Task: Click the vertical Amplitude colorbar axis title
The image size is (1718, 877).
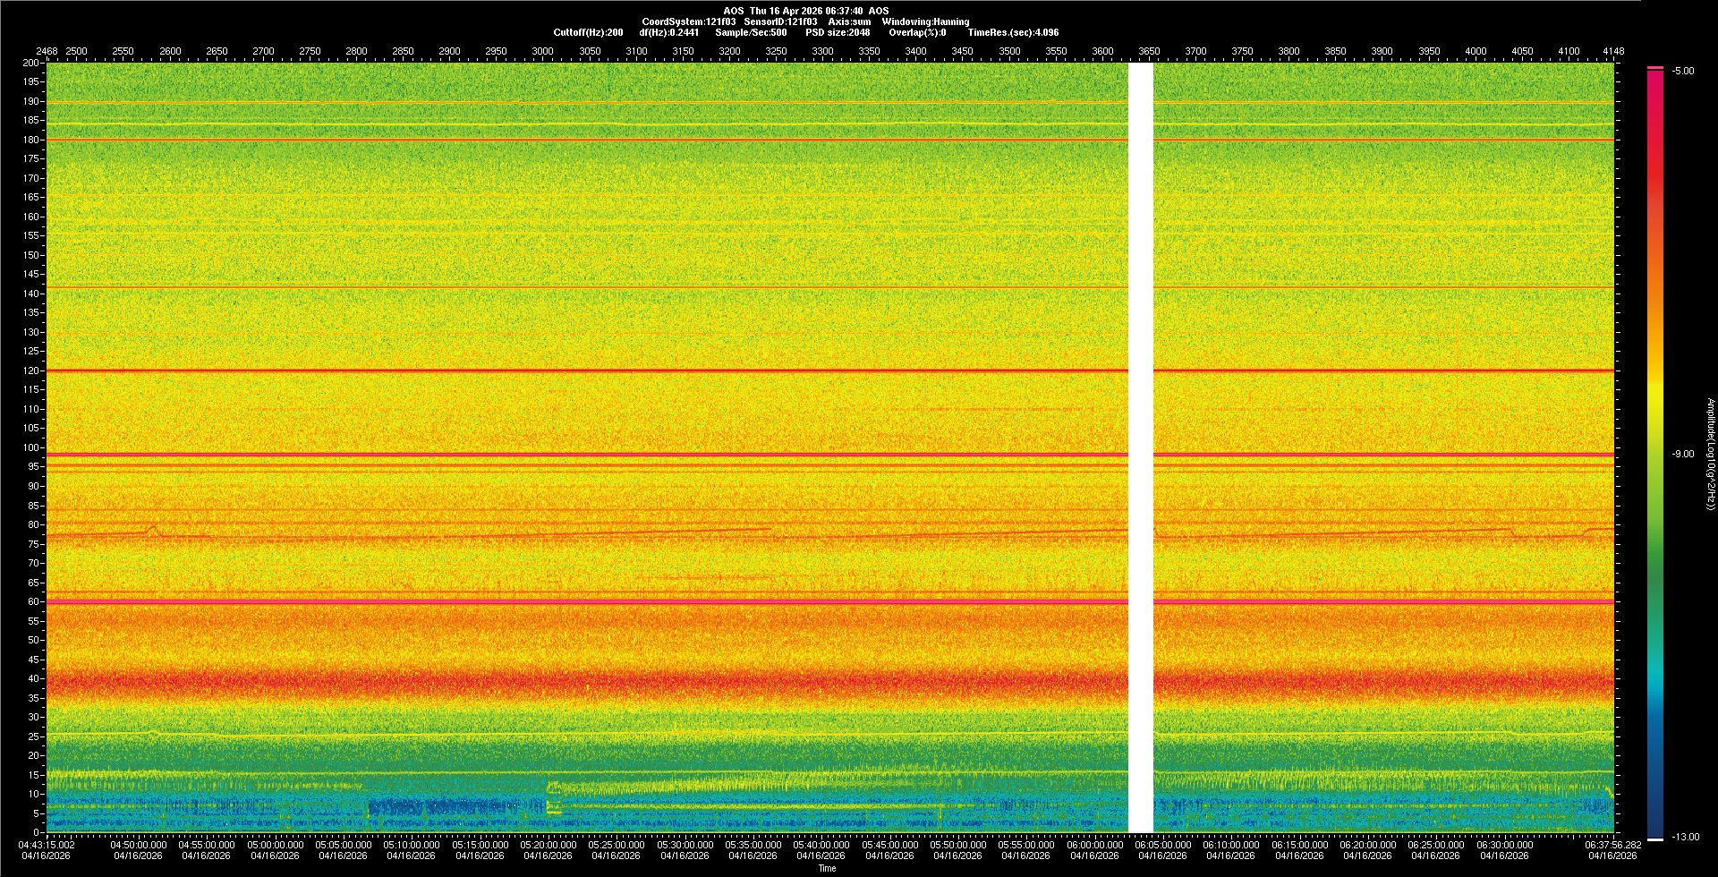Action: (1710, 455)
